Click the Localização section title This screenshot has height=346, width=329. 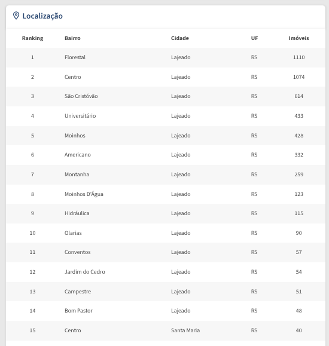[x=42, y=16]
